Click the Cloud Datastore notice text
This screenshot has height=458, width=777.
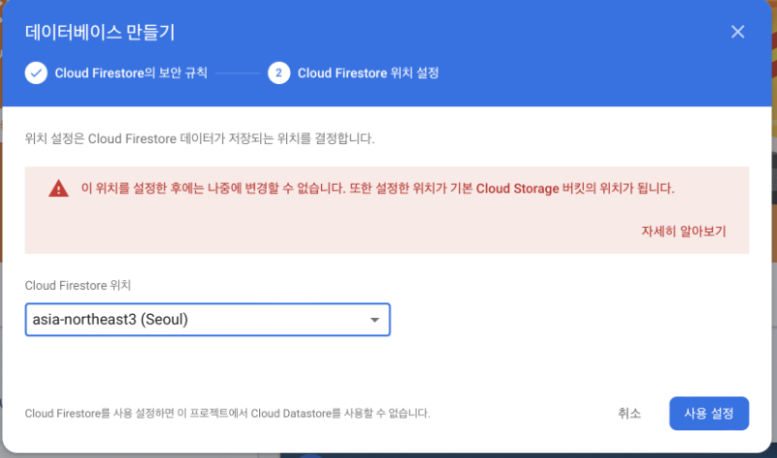227,414
